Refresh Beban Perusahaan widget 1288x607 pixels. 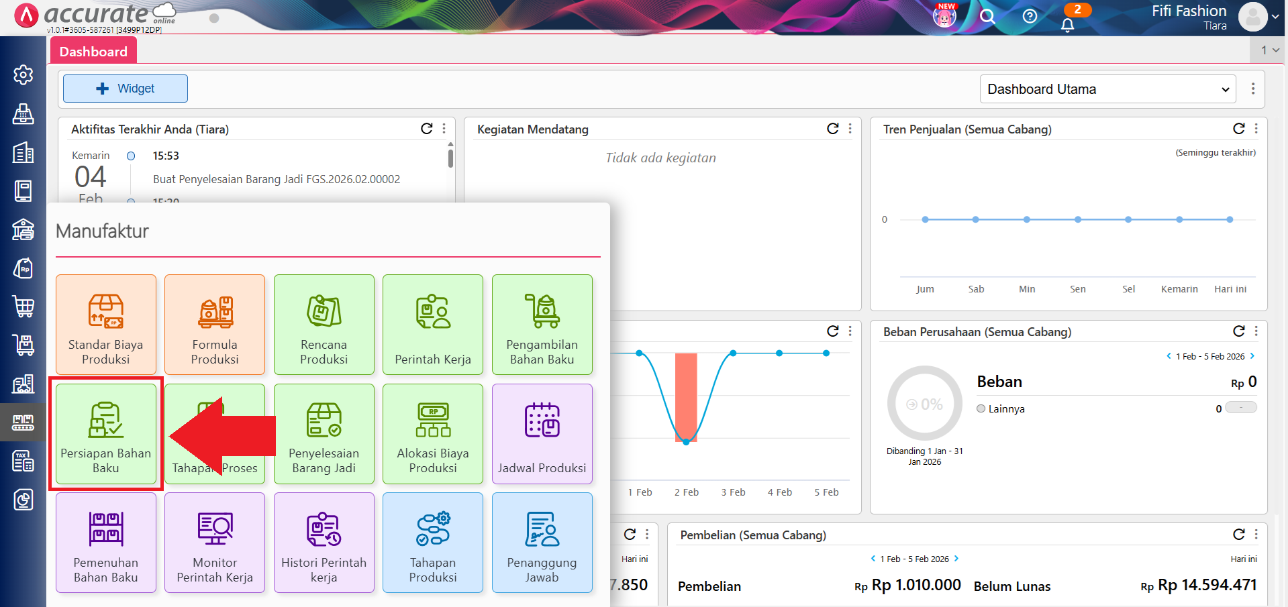pos(1239,331)
